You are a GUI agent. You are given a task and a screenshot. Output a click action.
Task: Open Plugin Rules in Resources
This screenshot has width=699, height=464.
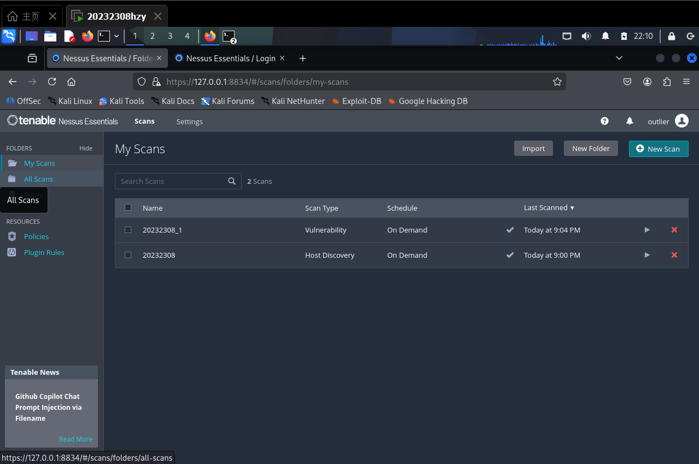click(x=44, y=252)
